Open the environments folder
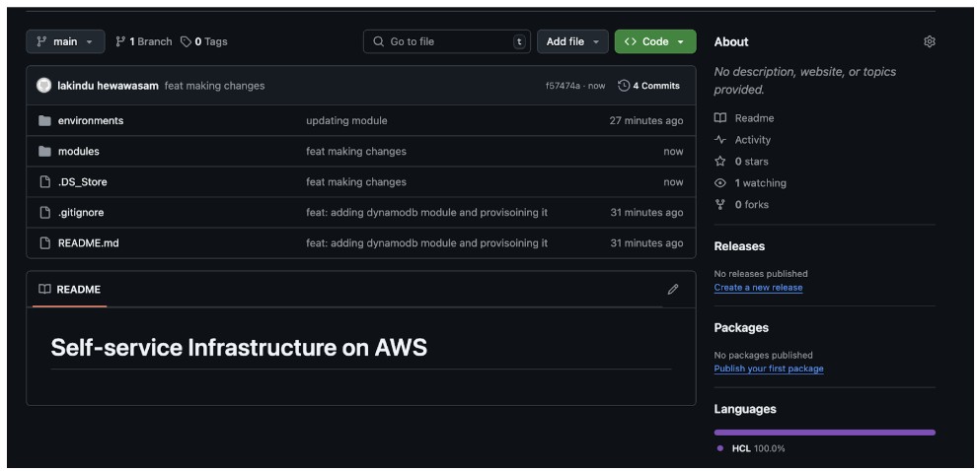 point(91,120)
